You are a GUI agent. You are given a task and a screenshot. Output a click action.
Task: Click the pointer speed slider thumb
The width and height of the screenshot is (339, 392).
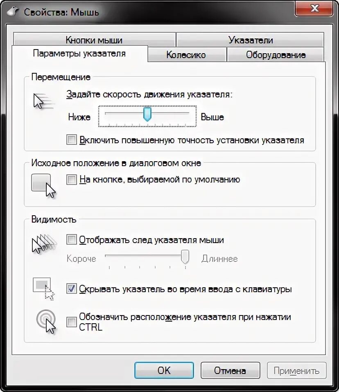[x=147, y=114]
